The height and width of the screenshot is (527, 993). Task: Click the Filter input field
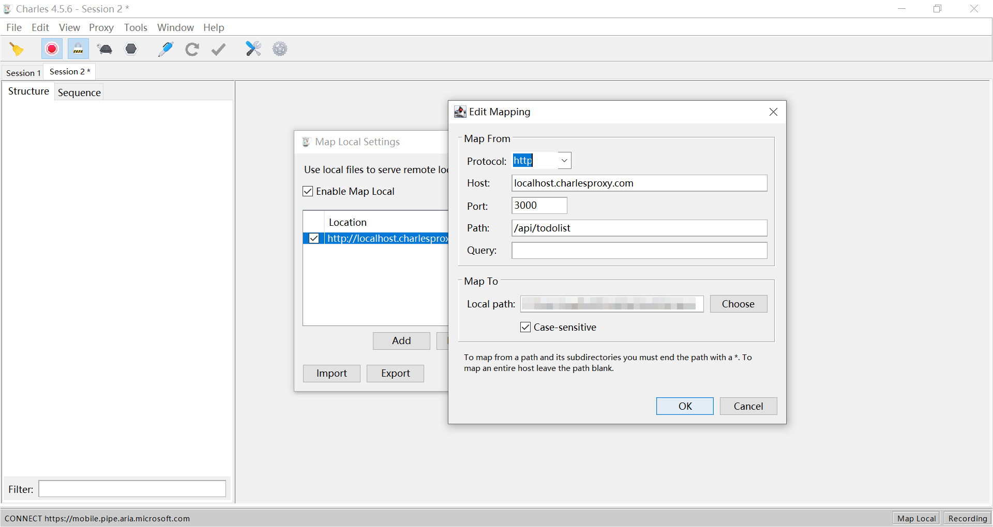[132, 489]
